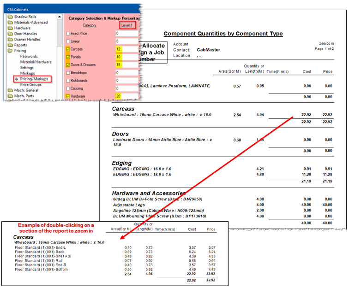Screen dimensions: 349x287
Task: Open the Reports folder icon
Action: [10, 45]
